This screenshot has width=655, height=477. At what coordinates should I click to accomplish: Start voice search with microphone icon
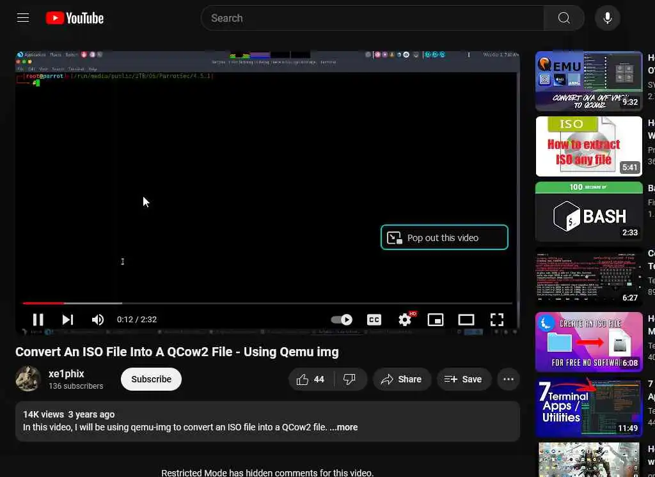point(608,18)
